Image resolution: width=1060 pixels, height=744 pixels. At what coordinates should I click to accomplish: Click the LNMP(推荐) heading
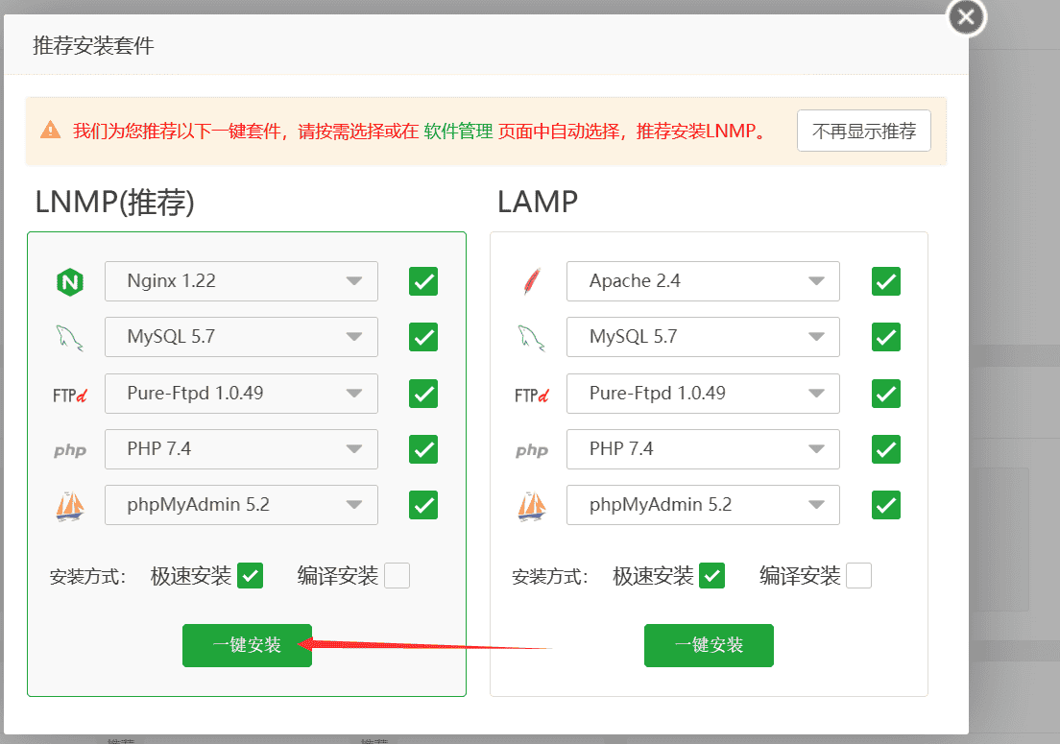pyautogui.click(x=115, y=202)
